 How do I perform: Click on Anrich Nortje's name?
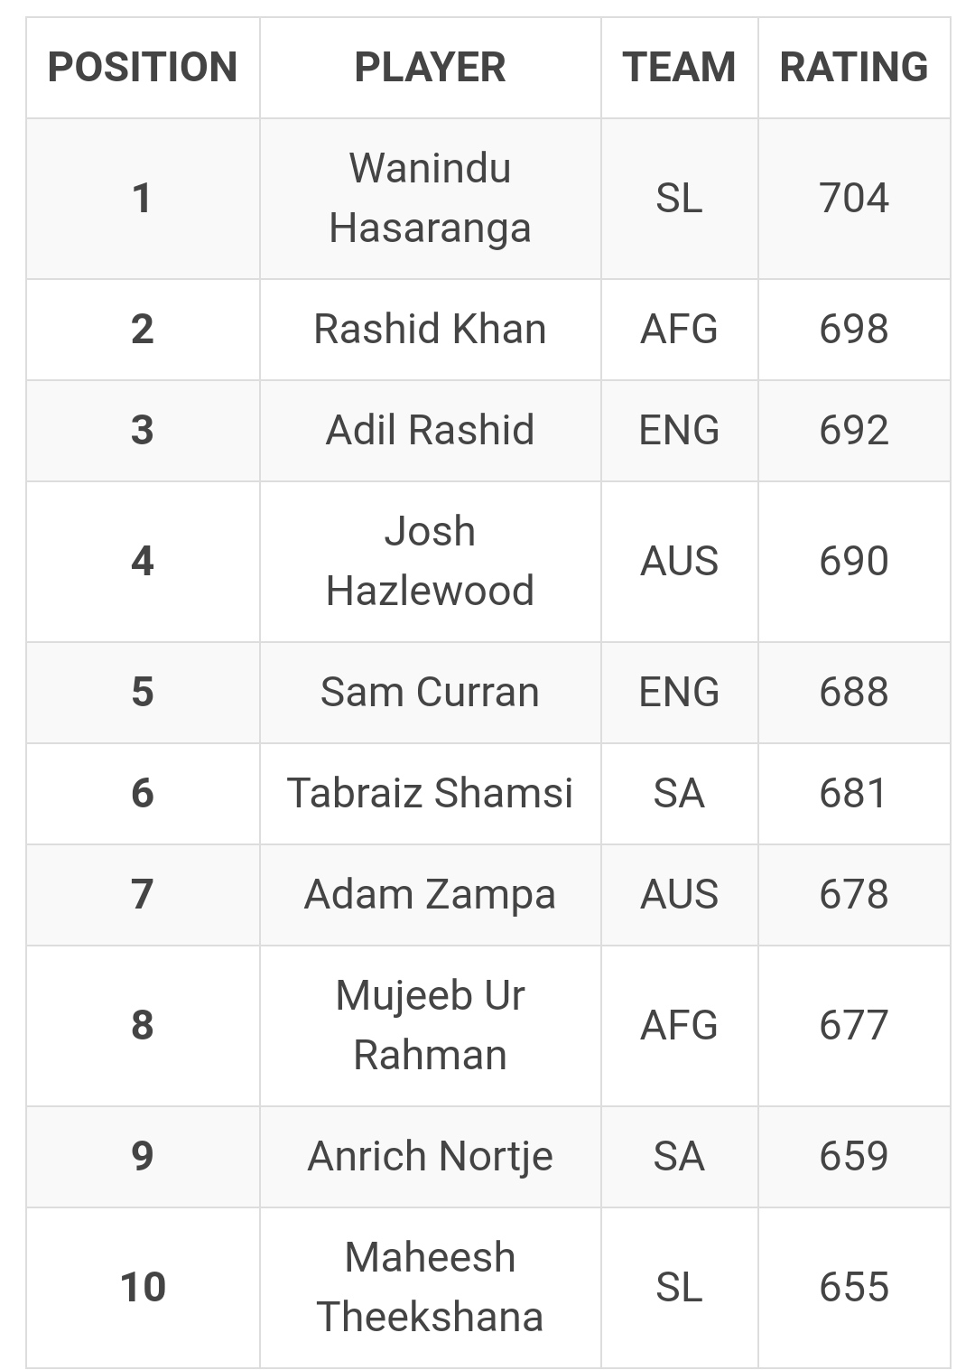coord(430,1156)
